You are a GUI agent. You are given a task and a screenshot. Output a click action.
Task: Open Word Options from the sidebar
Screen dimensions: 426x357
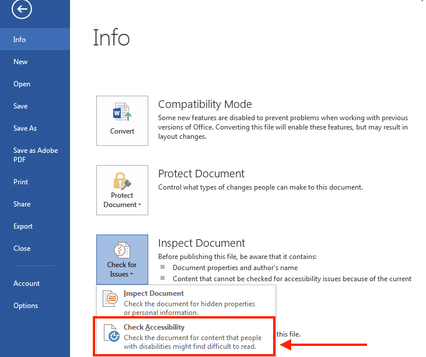[26, 306]
